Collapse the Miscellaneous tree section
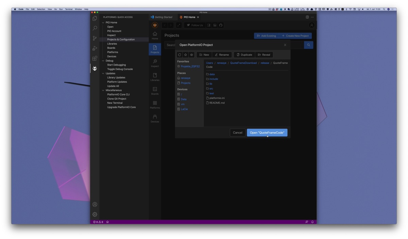The height and width of the screenshot is (239, 408). pyautogui.click(x=103, y=90)
